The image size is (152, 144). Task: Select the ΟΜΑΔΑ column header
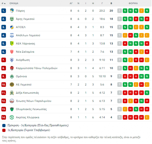pos(14,3)
